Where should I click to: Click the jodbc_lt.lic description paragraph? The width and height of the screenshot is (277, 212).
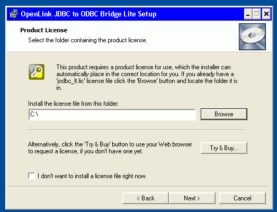(x=147, y=77)
